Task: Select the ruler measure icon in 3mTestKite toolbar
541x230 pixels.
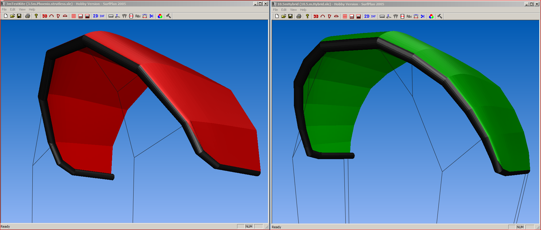Action: pos(111,16)
